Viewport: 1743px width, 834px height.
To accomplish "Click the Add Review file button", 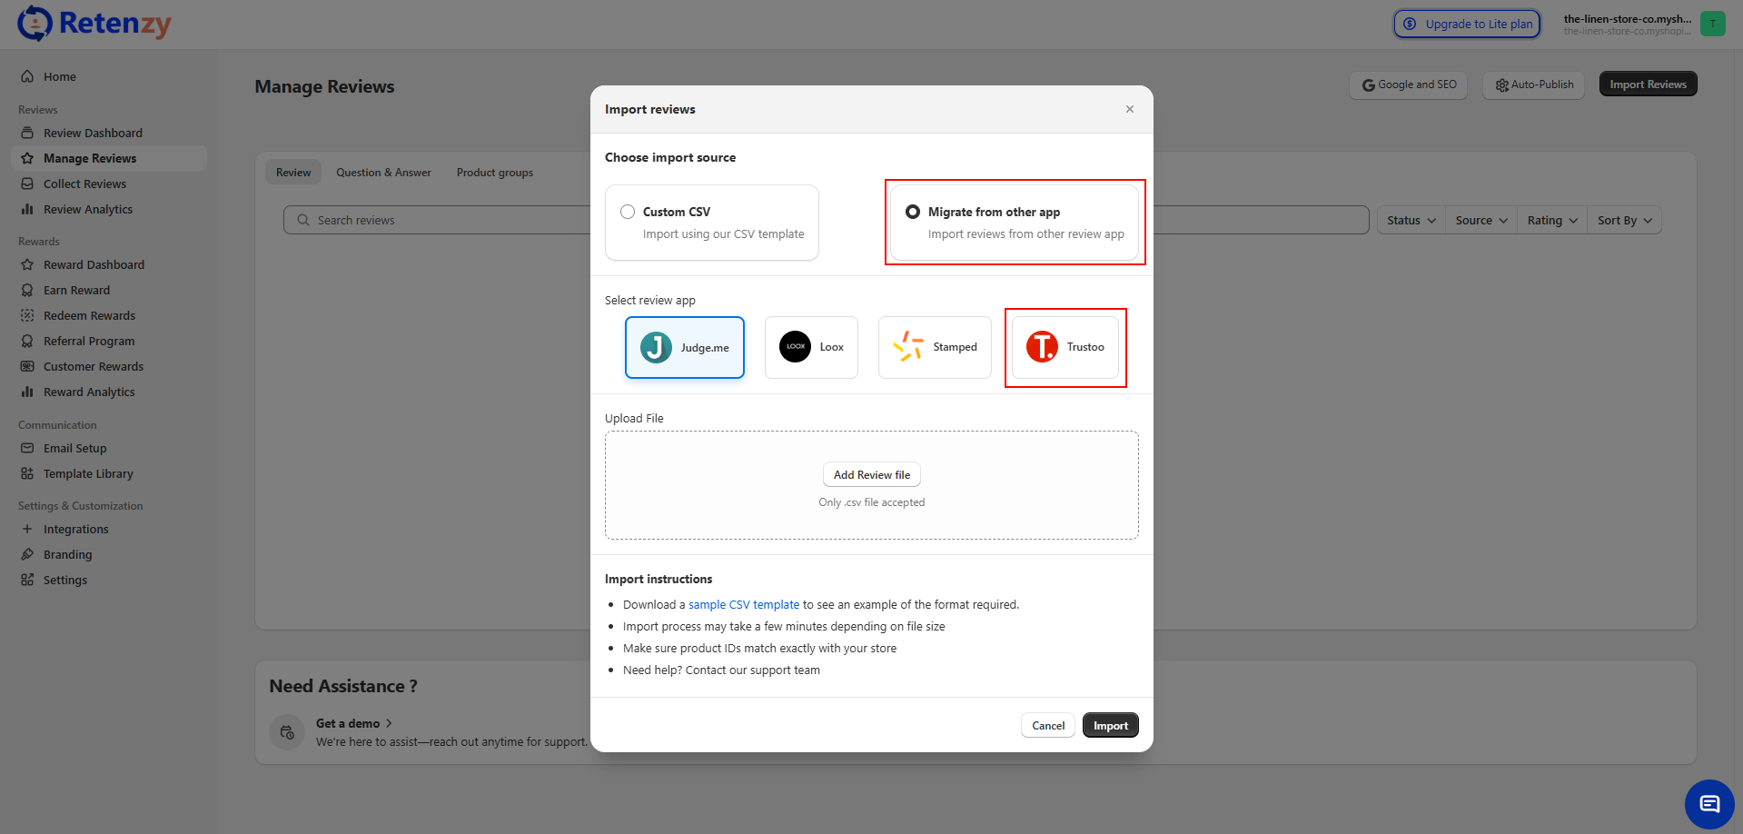I will pyautogui.click(x=872, y=474).
